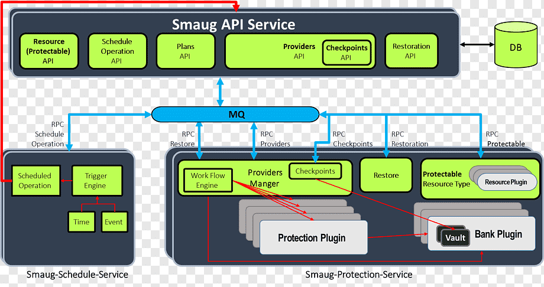Select the Event box
544x287 pixels.
[114, 222]
